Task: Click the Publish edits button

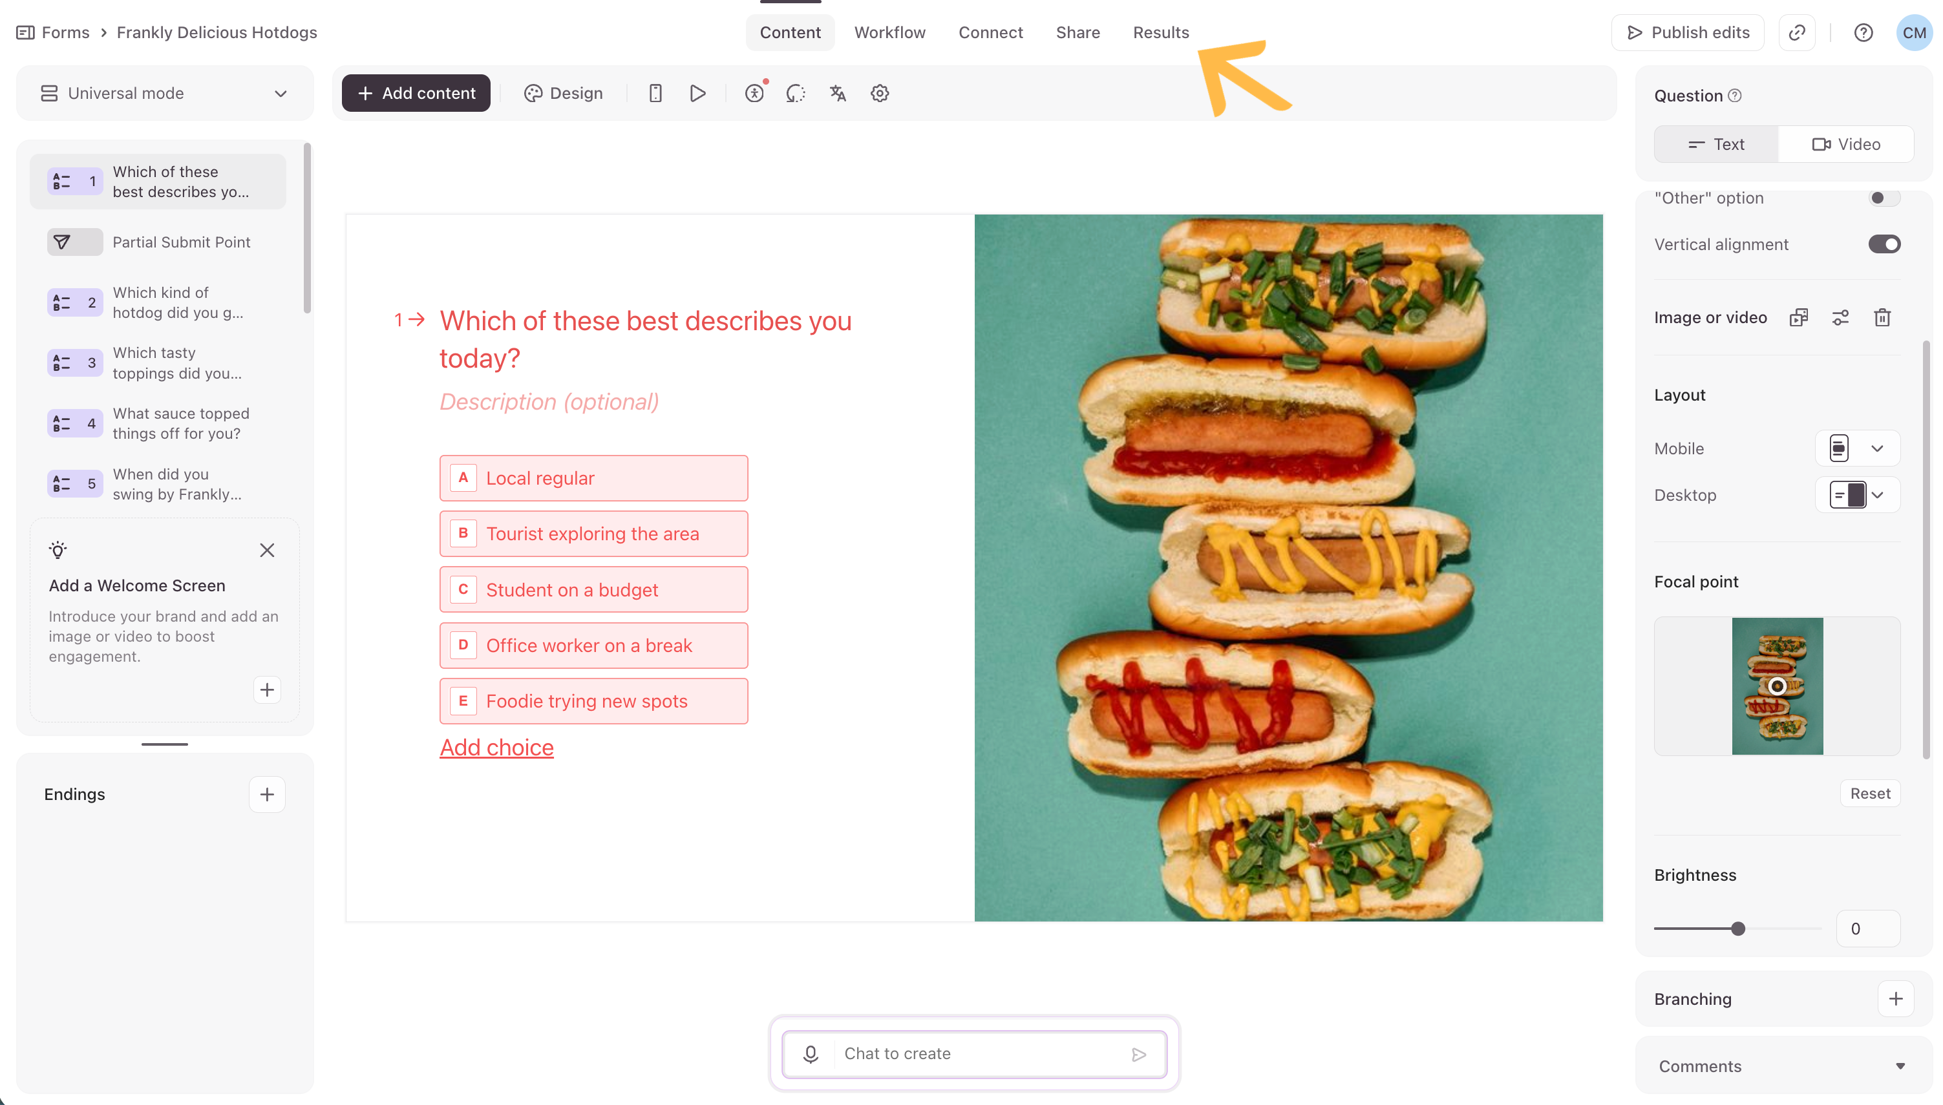Action: click(1686, 33)
